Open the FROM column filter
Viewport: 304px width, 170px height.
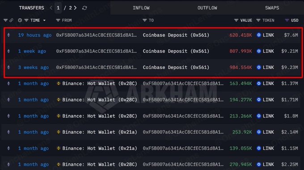coord(58,20)
